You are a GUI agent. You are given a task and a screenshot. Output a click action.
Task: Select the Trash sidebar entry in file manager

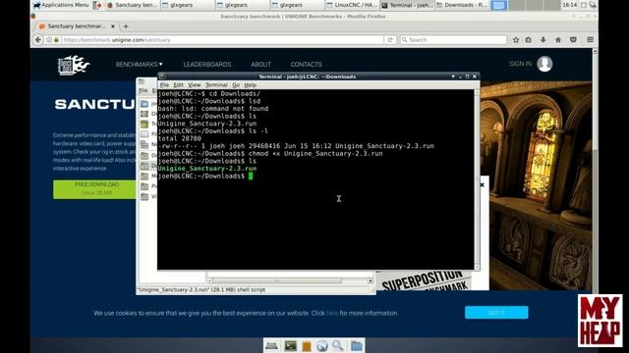[x=148, y=125]
